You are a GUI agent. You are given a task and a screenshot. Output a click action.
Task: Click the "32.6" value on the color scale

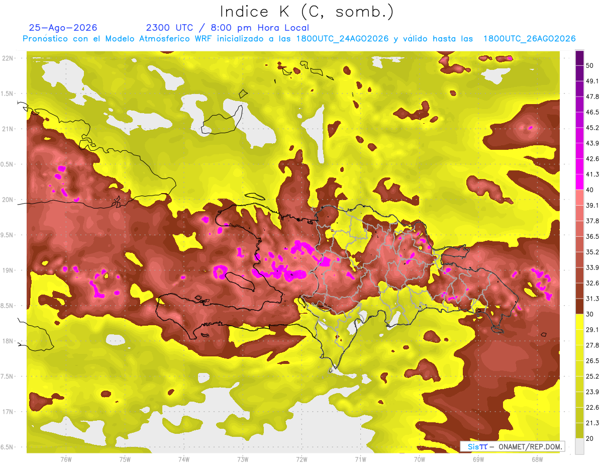click(x=592, y=283)
